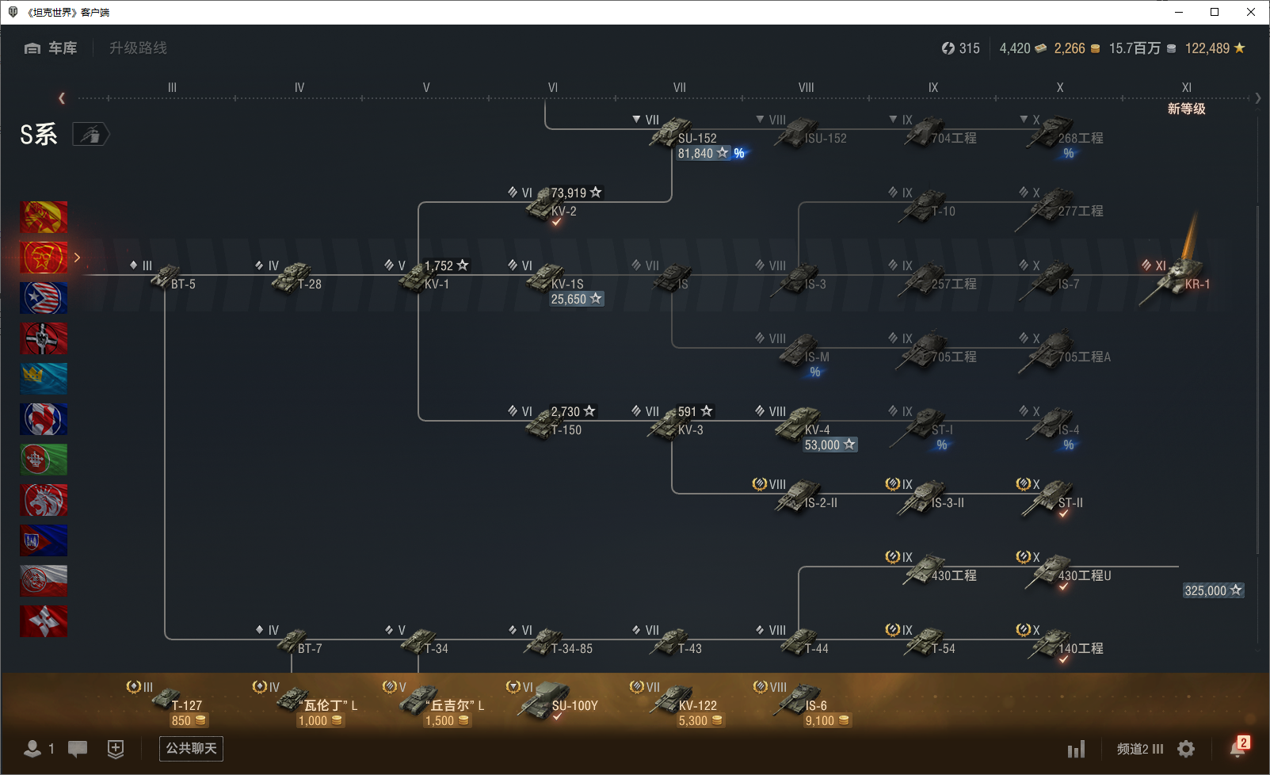Select the Germany iron cross flag
The image size is (1270, 775).
coord(44,338)
